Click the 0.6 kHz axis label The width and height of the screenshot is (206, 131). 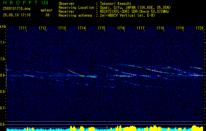[x=3, y=124]
